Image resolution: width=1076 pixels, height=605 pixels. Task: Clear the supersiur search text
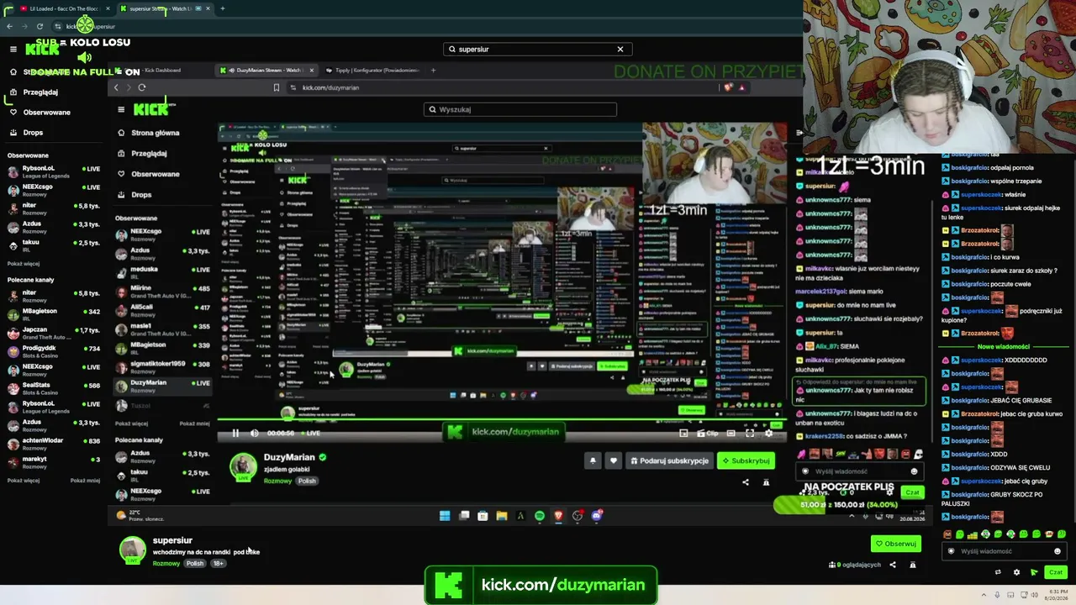tap(620, 49)
